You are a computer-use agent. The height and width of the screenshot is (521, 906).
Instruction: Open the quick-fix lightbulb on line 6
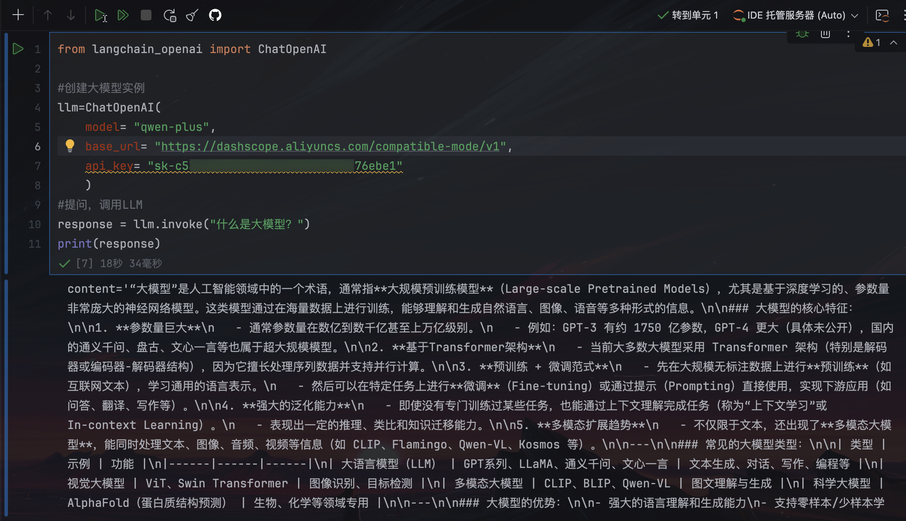71,146
